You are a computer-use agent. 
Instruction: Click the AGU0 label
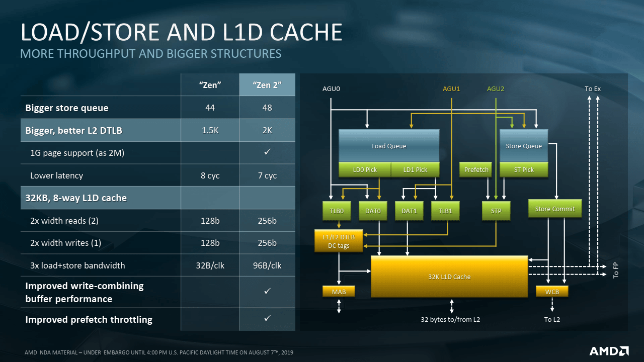[331, 89]
